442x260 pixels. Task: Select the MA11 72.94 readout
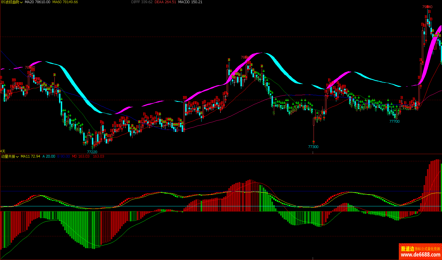point(30,156)
